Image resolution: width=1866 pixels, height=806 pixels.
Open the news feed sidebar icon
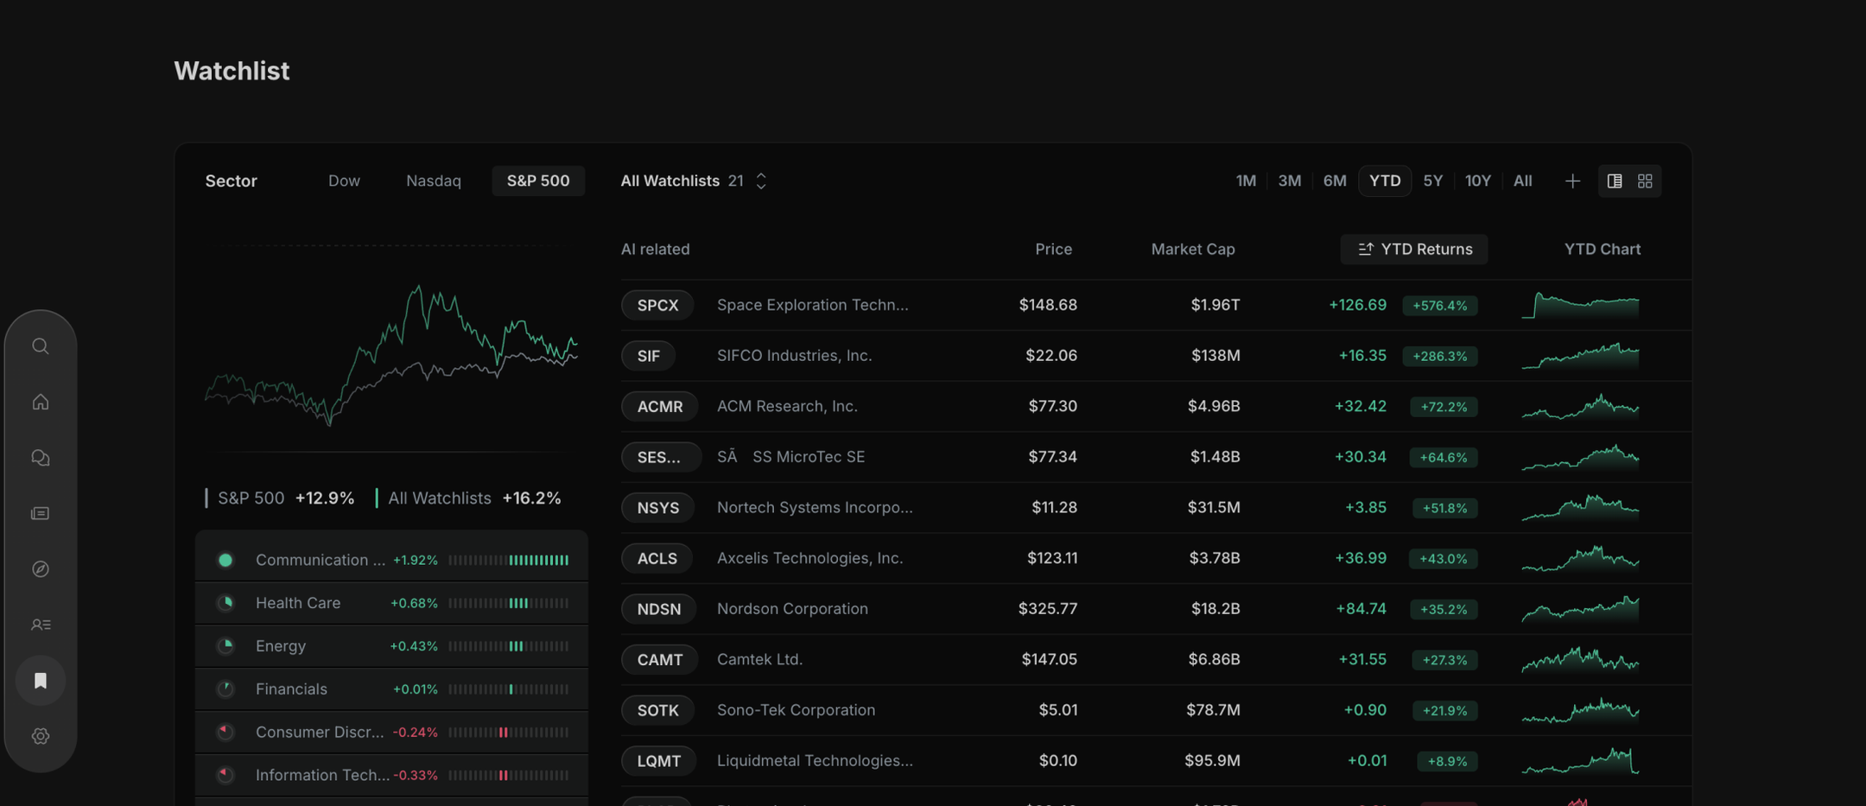click(41, 513)
